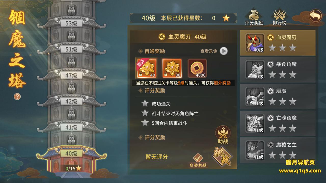Tap the 额外 golden lotus reward icon

click(x=146, y=68)
